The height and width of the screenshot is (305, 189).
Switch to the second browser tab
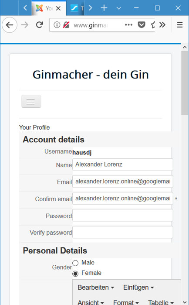[x=75, y=8]
